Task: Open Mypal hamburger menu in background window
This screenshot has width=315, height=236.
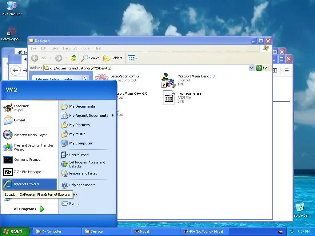Action: (x=286, y=70)
